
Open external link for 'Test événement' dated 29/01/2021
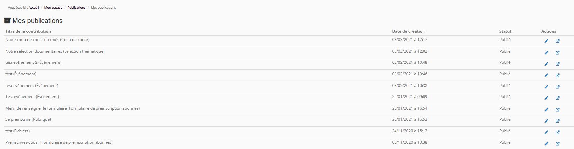(x=558, y=98)
